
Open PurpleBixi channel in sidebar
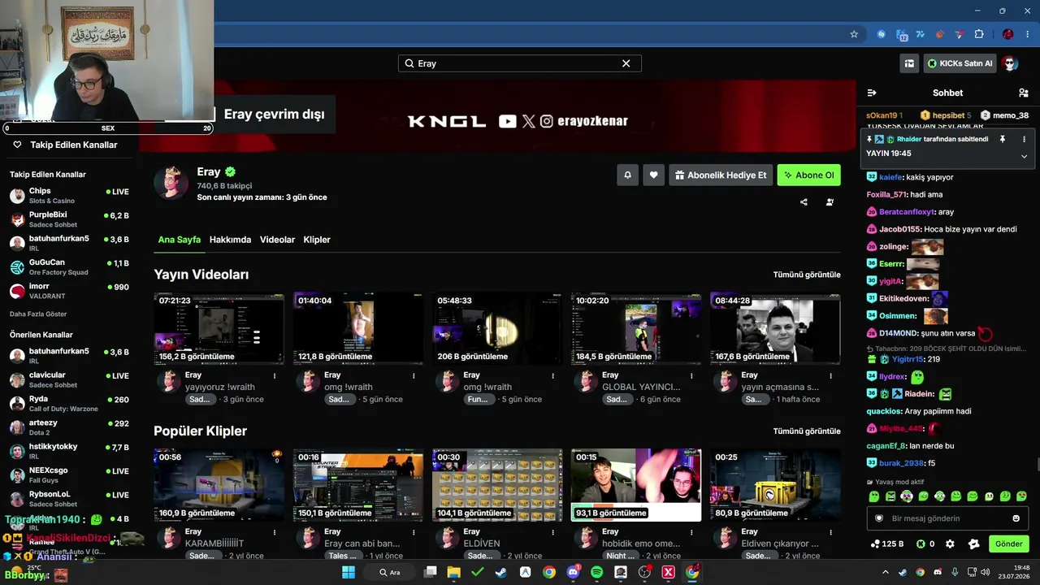(69, 219)
